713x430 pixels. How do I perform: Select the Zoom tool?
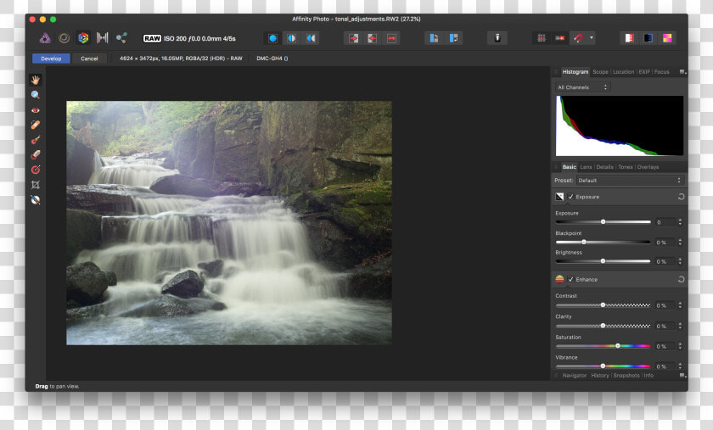click(36, 95)
